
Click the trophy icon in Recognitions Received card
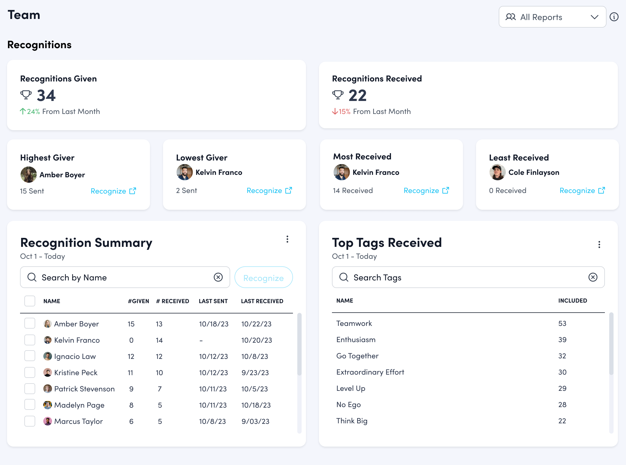click(338, 94)
